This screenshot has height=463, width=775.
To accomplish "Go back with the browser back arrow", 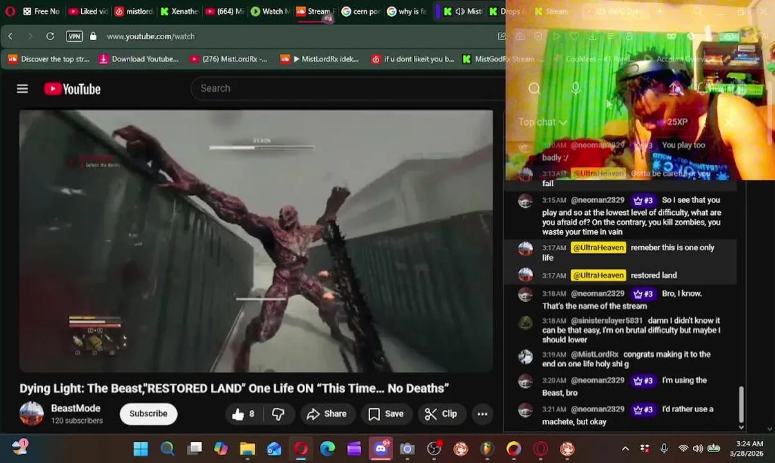I will (x=10, y=36).
